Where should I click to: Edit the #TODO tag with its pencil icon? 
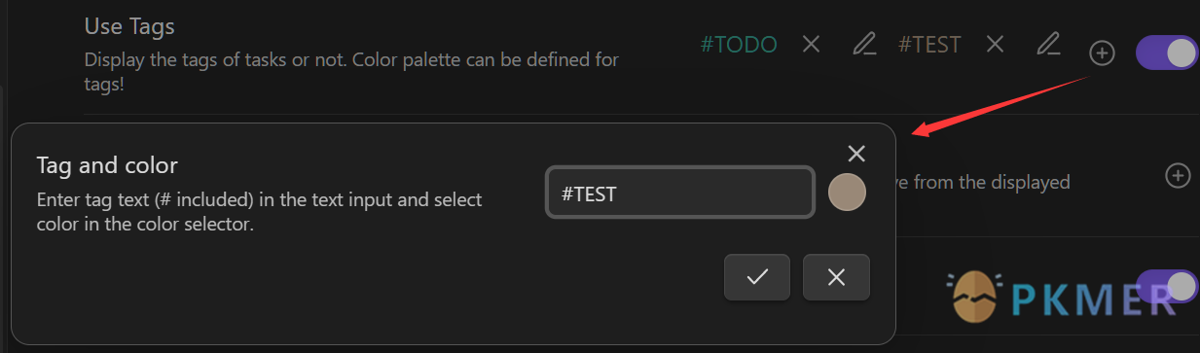coord(863,45)
